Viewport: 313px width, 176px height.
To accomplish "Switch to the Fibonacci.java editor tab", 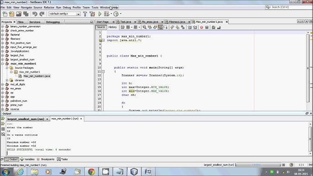I will (x=177, y=22).
